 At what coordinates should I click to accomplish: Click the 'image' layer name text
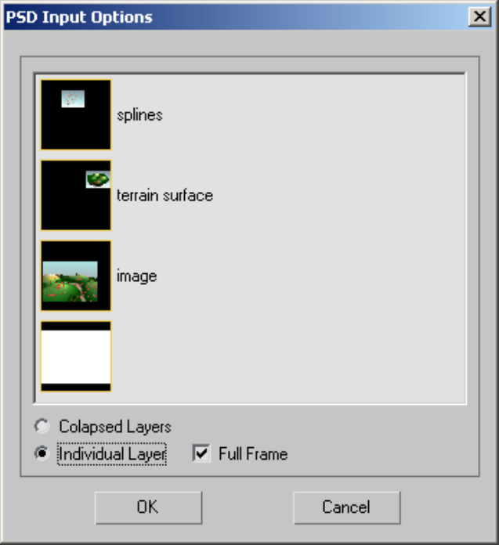136,276
